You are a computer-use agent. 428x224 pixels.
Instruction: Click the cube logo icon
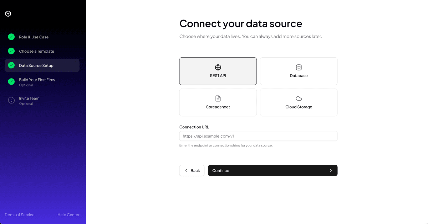tap(8, 14)
